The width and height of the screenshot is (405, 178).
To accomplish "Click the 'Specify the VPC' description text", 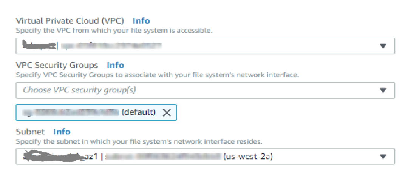I will tap(114, 30).
